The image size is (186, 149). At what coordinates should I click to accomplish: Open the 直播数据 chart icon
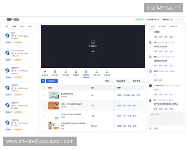pos(76,71)
